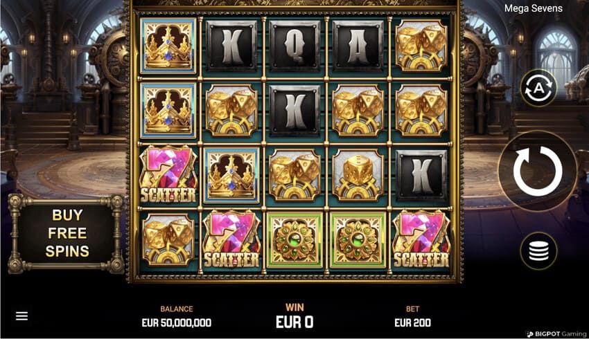The width and height of the screenshot is (589, 339).
Task: Click the left green gem ornament symbol
Action: click(295, 239)
